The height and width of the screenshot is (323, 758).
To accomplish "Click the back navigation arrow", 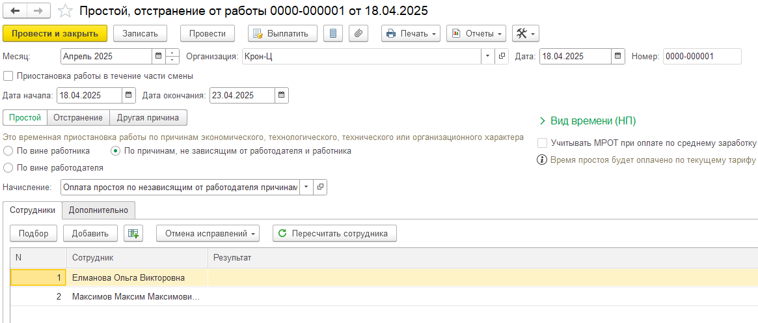I will point(14,11).
